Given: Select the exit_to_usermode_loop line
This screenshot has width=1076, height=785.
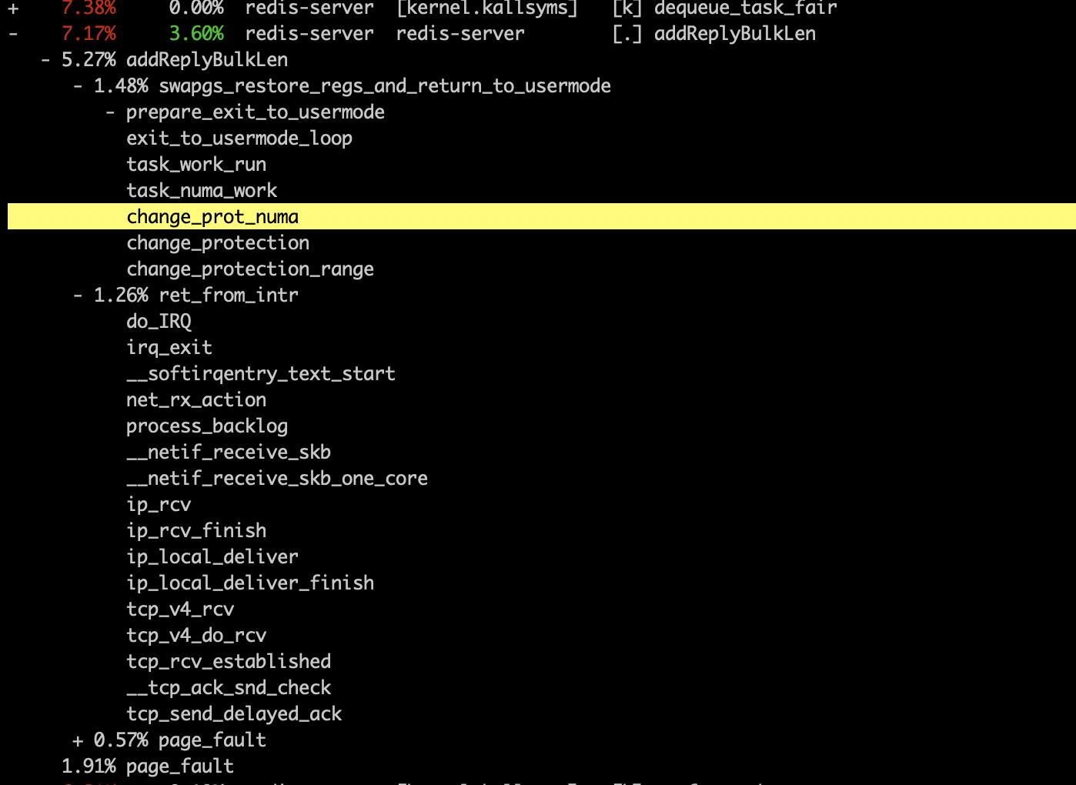Looking at the screenshot, I should [239, 139].
